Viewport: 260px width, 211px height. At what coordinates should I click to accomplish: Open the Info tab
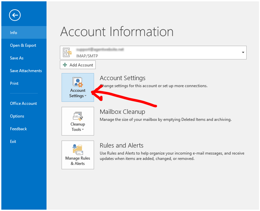[x=24, y=32]
